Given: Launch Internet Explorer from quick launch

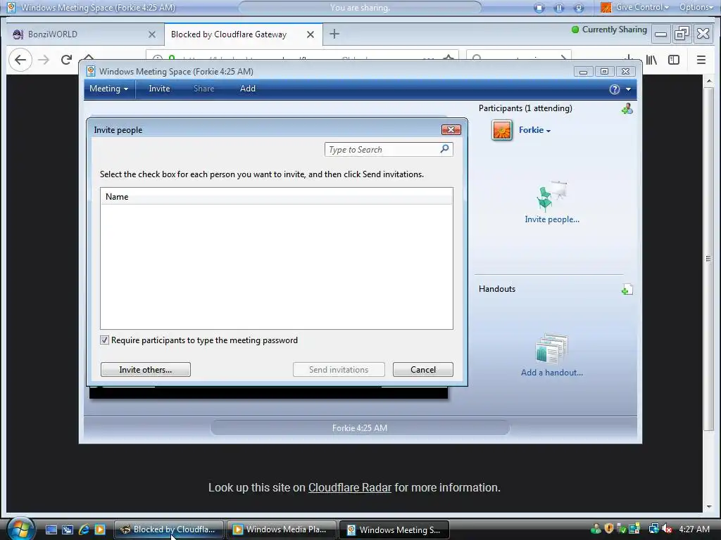Looking at the screenshot, I should pos(84,529).
